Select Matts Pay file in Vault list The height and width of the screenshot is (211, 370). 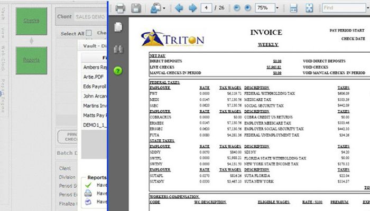95,116
